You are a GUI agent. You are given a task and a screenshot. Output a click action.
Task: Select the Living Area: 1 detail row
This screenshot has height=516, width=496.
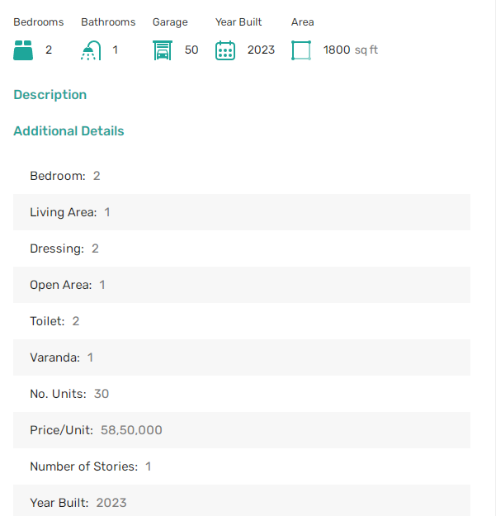242,212
